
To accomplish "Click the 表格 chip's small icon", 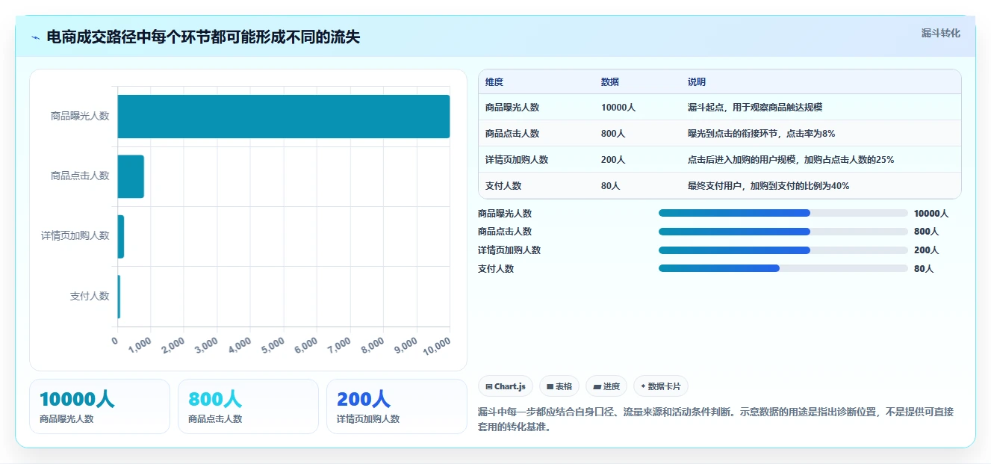I will coord(550,387).
